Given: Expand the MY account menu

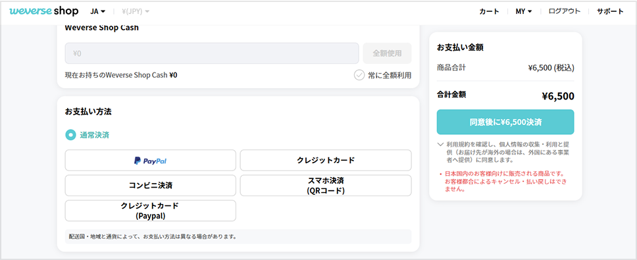Looking at the screenshot, I should [x=524, y=11].
